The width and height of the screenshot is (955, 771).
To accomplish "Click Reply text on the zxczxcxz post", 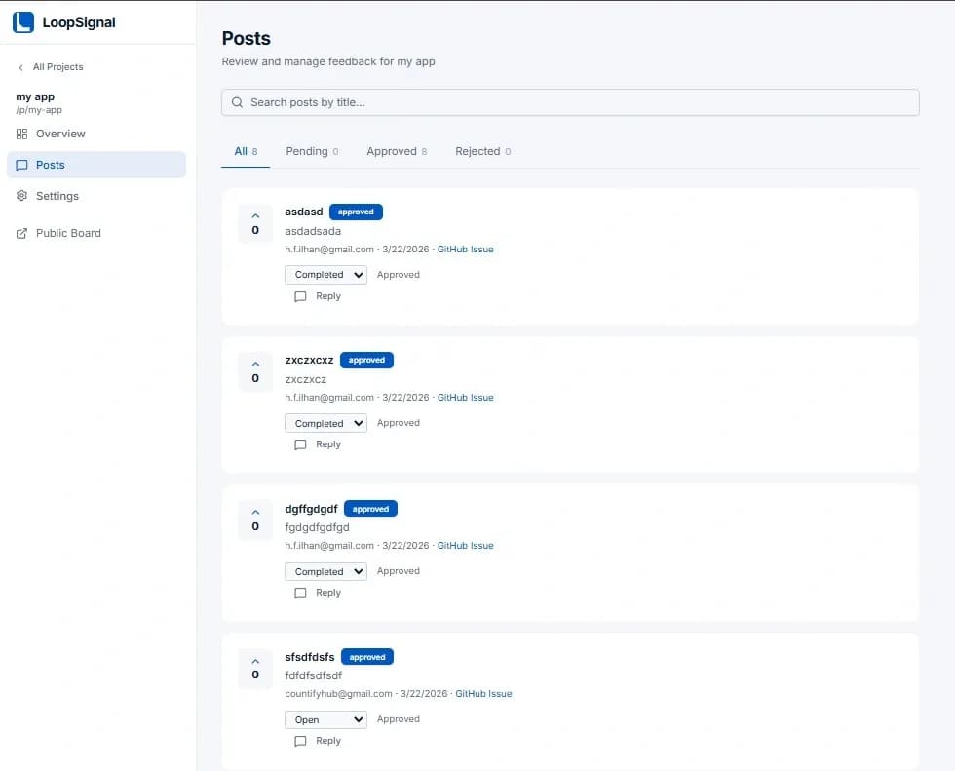I will point(328,443).
